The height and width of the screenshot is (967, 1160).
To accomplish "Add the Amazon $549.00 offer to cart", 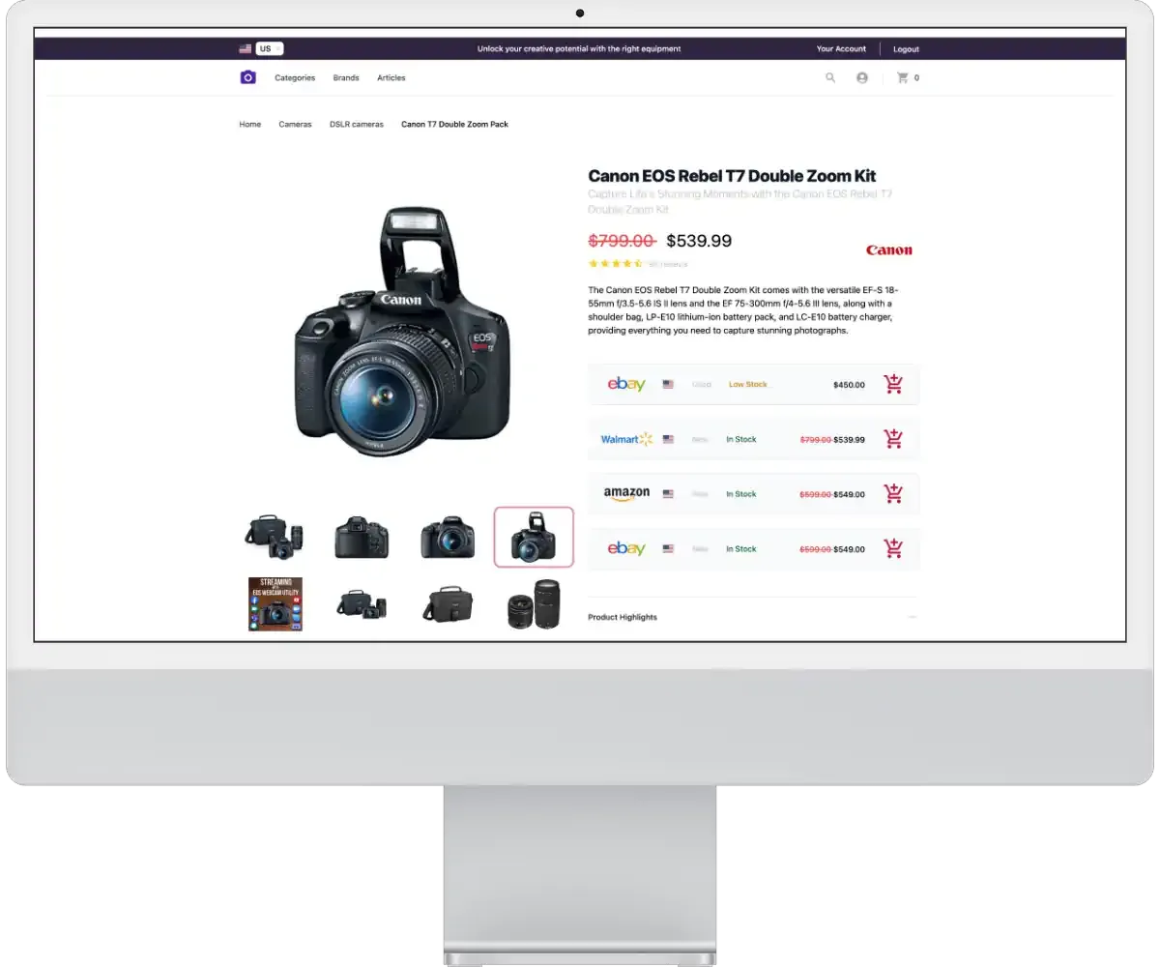I will pyautogui.click(x=894, y=494).
